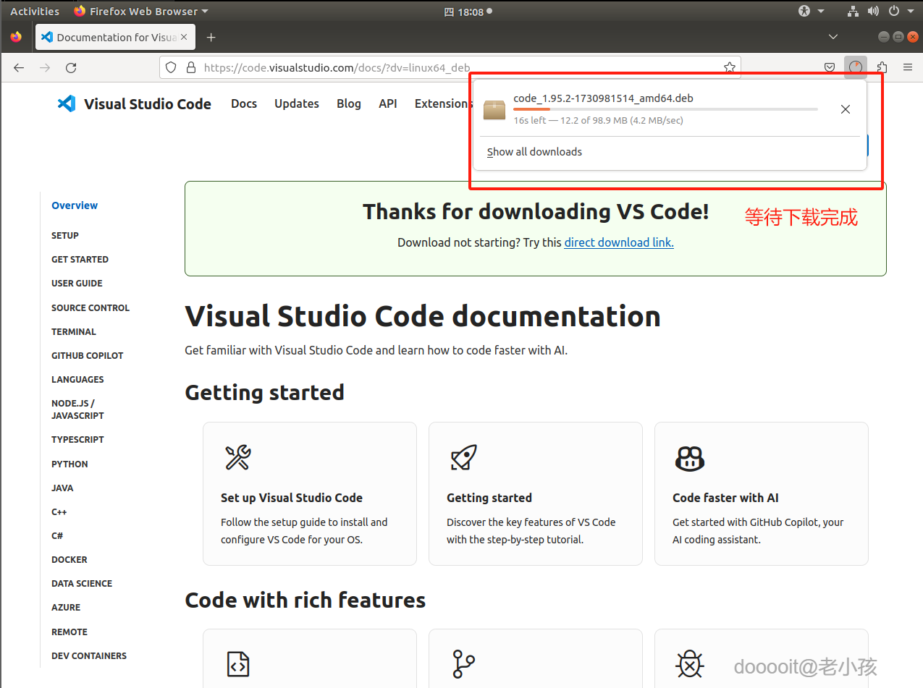
Task: Expand the list all tabs chevron
Action: (x=833, y=37)
